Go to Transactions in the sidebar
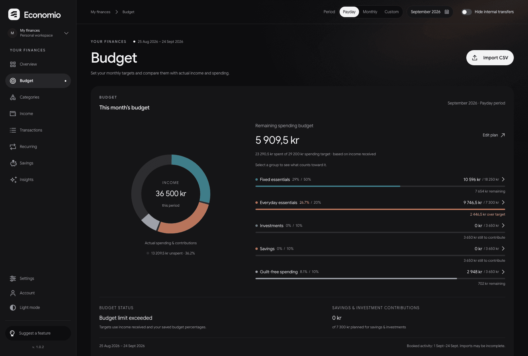Image resolution: width=528 pixels, height=356 pixels. [38, 130]
